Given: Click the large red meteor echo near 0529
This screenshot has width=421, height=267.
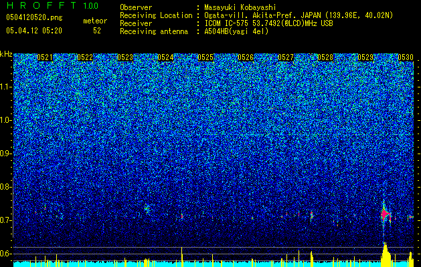Looking at the screenshot, I should (x=386, y=214).
